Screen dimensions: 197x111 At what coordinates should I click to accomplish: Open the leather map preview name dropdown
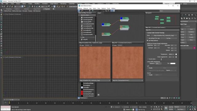pyautogui.click(x=95, y=80)
